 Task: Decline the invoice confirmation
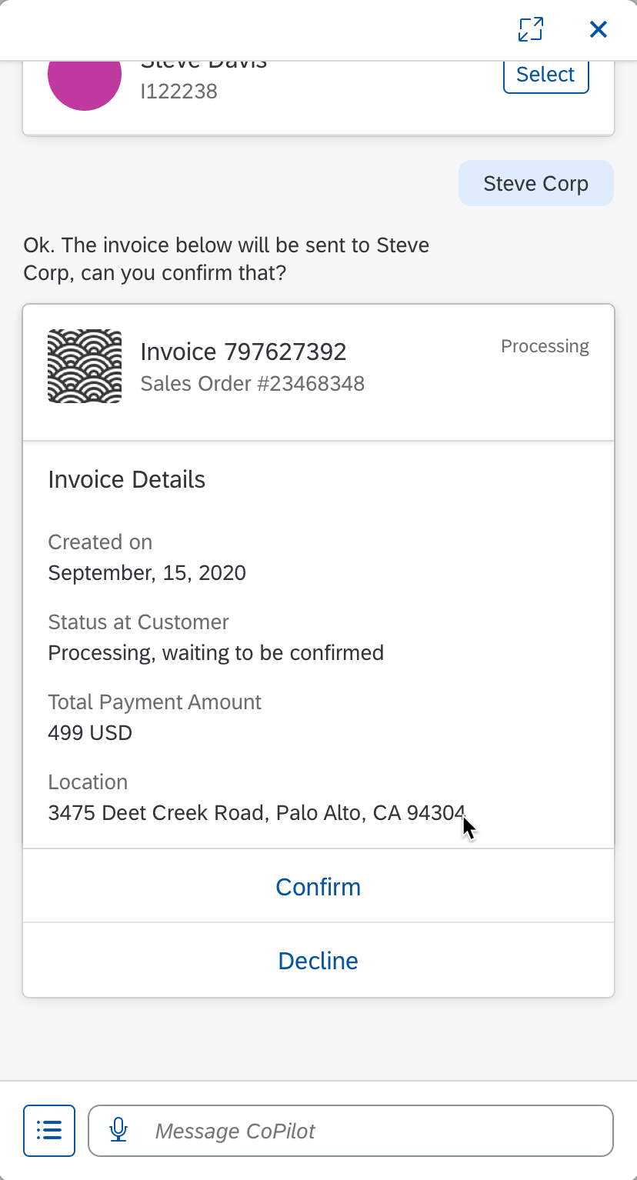[318, 961]
